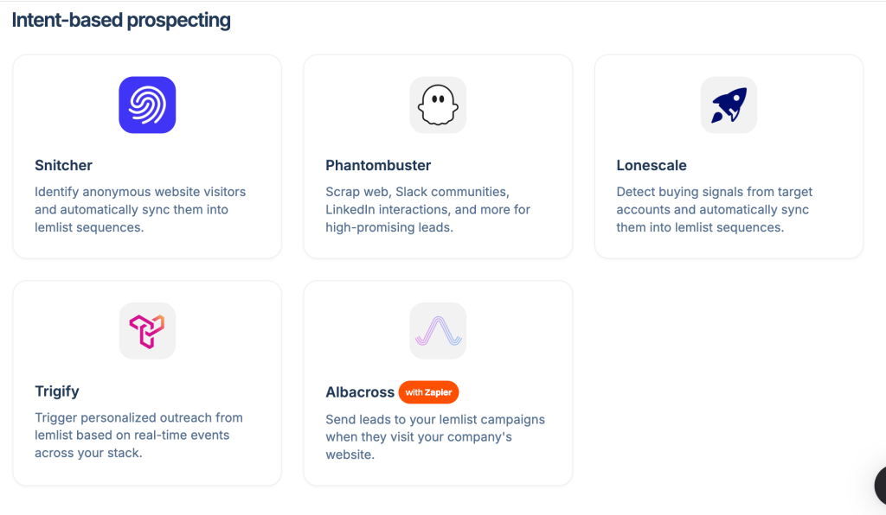Select the Snitcher fingerprint icon
This screenshot has height=515, width=886.
(x=147, y=105)
